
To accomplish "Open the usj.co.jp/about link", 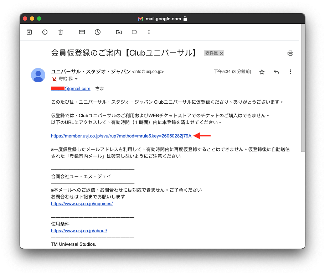I will [x=79, y=231].
